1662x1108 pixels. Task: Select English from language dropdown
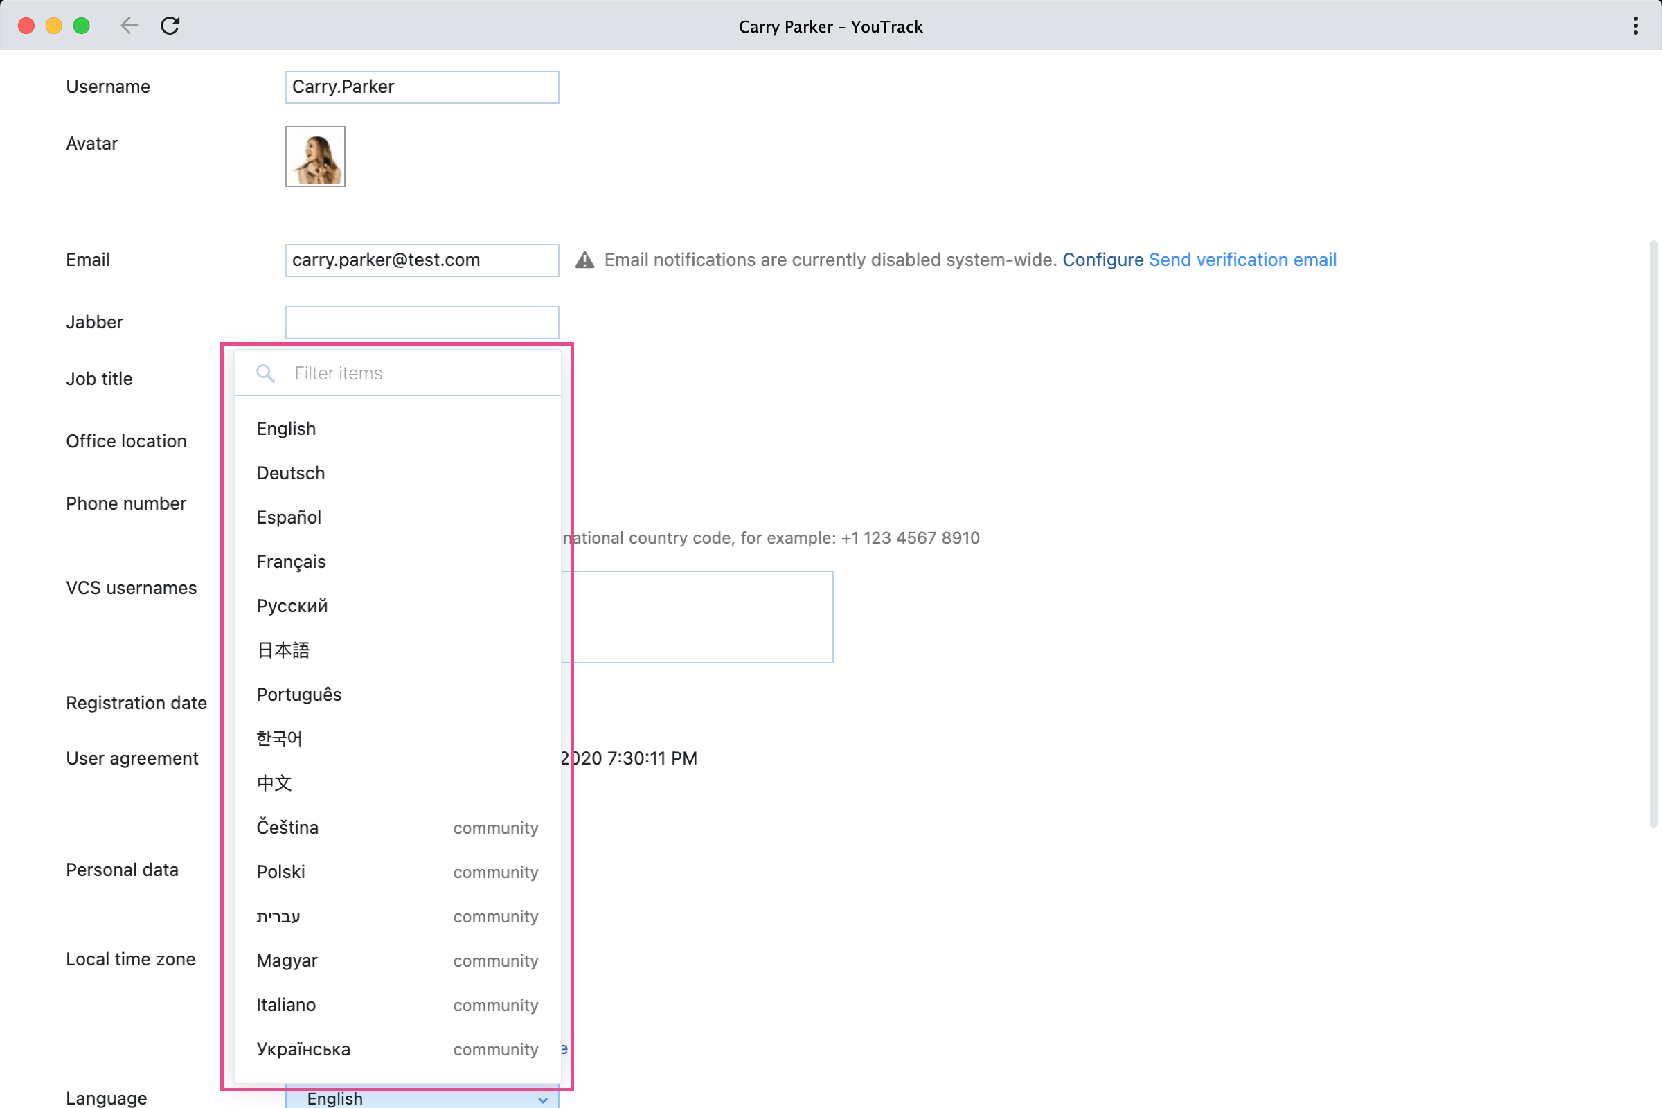pos(285,428)
